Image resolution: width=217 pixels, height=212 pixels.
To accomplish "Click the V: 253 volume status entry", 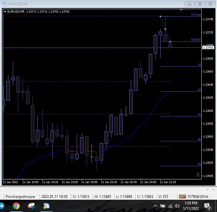I will [163, 197].
